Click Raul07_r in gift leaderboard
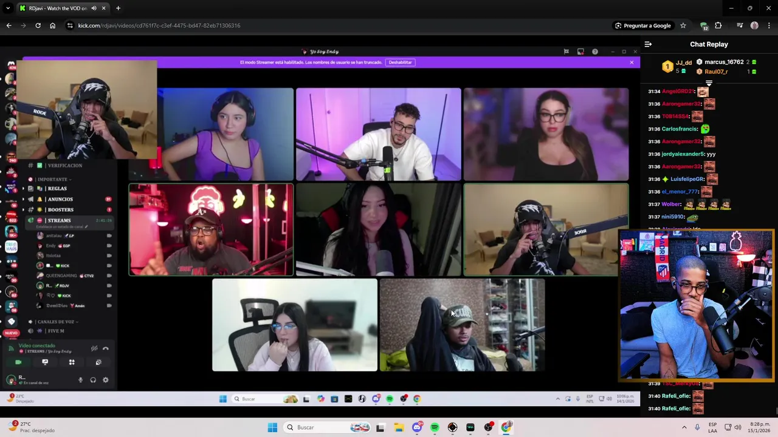This screenshot has width=778, height=437. coord(716,72)
